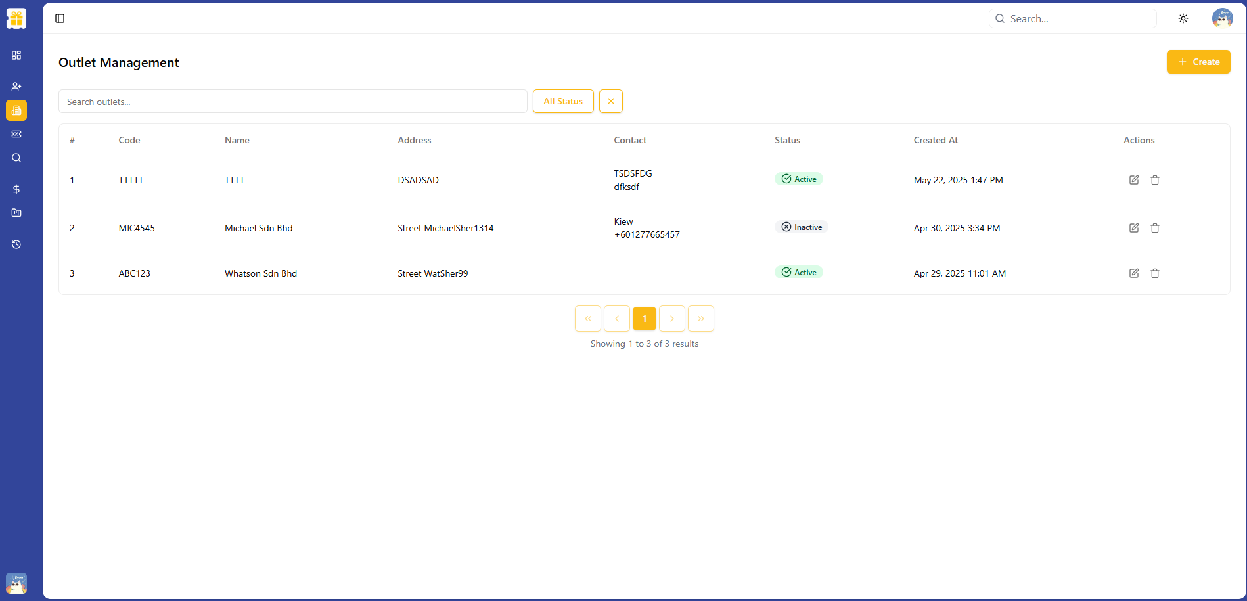
Task: Open the All Status filter dropdown
Action: coord(562,101)
